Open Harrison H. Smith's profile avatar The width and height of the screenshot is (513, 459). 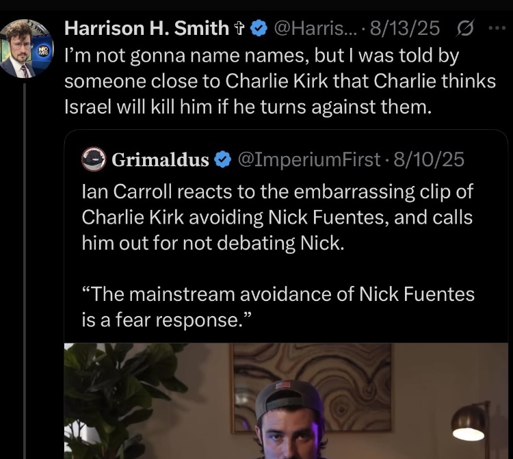[x=25, y=49]
